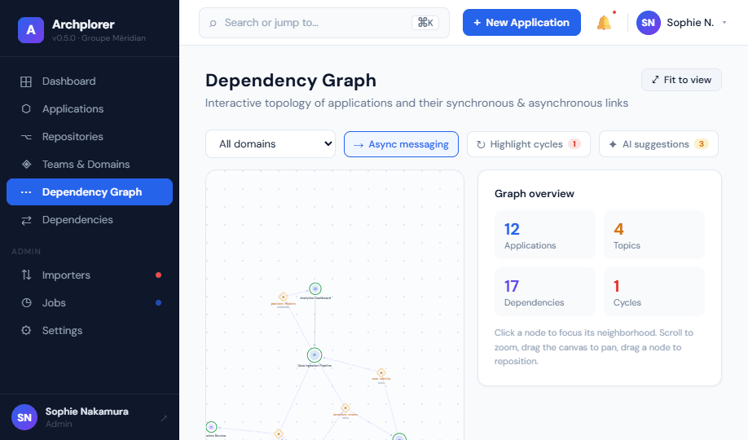Image resolution: width=748 pixels, height=440 pixels.
Task: Click the Applications hexagon icon
Action: pos(26,109)
